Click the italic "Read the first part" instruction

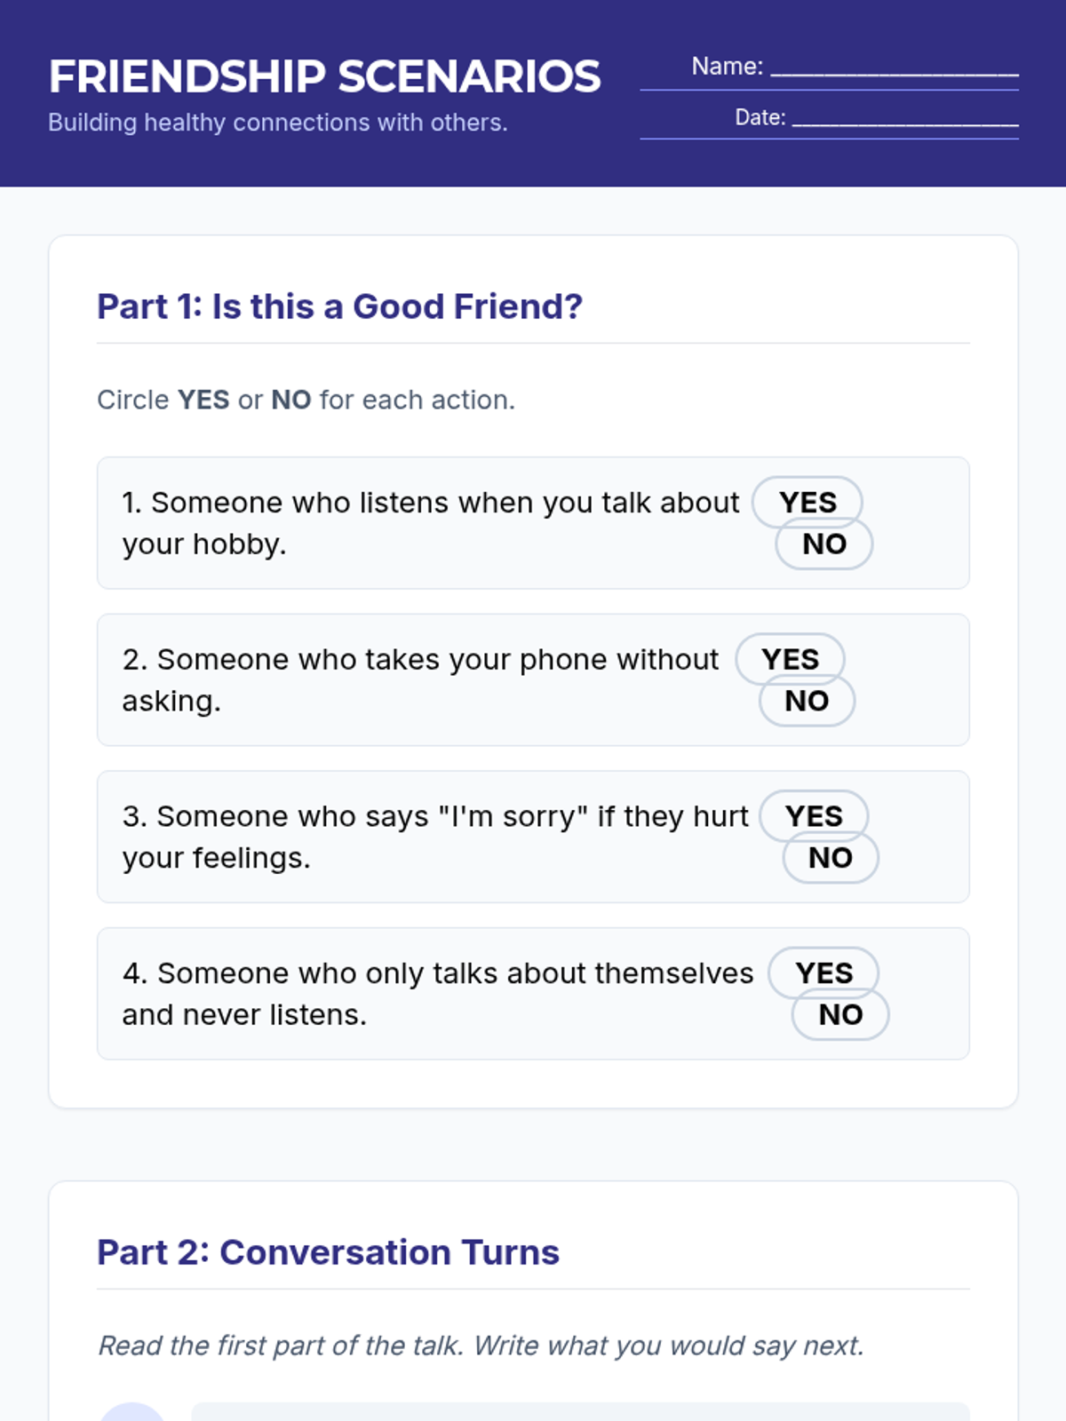[481, 1346]
